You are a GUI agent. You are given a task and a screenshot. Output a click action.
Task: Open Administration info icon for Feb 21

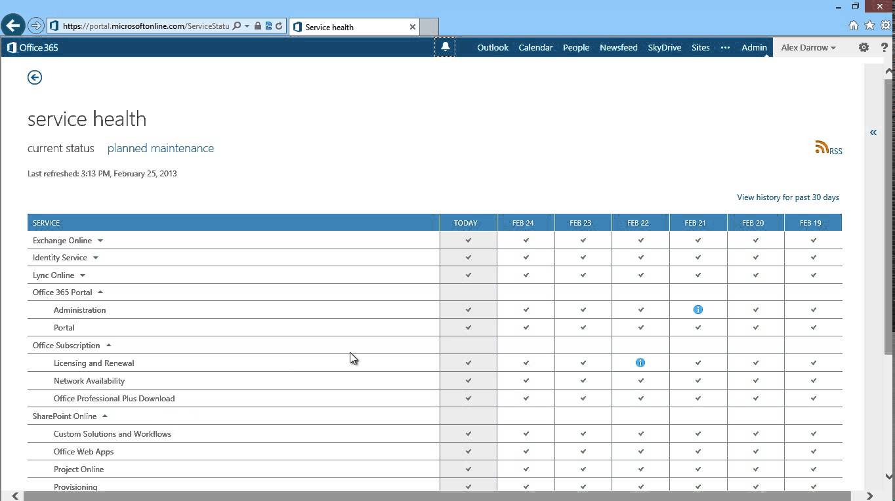[698, 310]
